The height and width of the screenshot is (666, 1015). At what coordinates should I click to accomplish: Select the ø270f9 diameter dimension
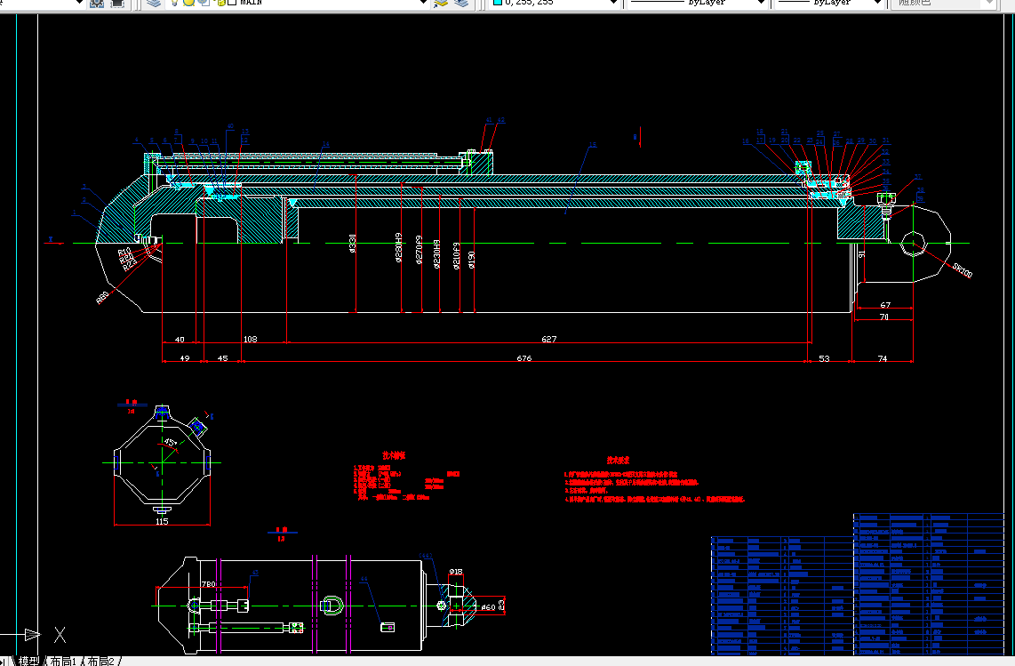coord(419,250)
